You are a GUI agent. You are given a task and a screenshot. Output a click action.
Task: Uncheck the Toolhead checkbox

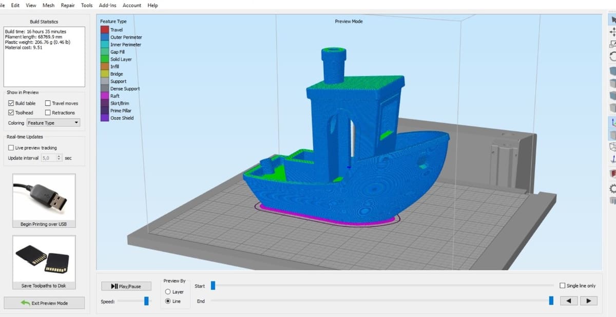tap(11, 112)
